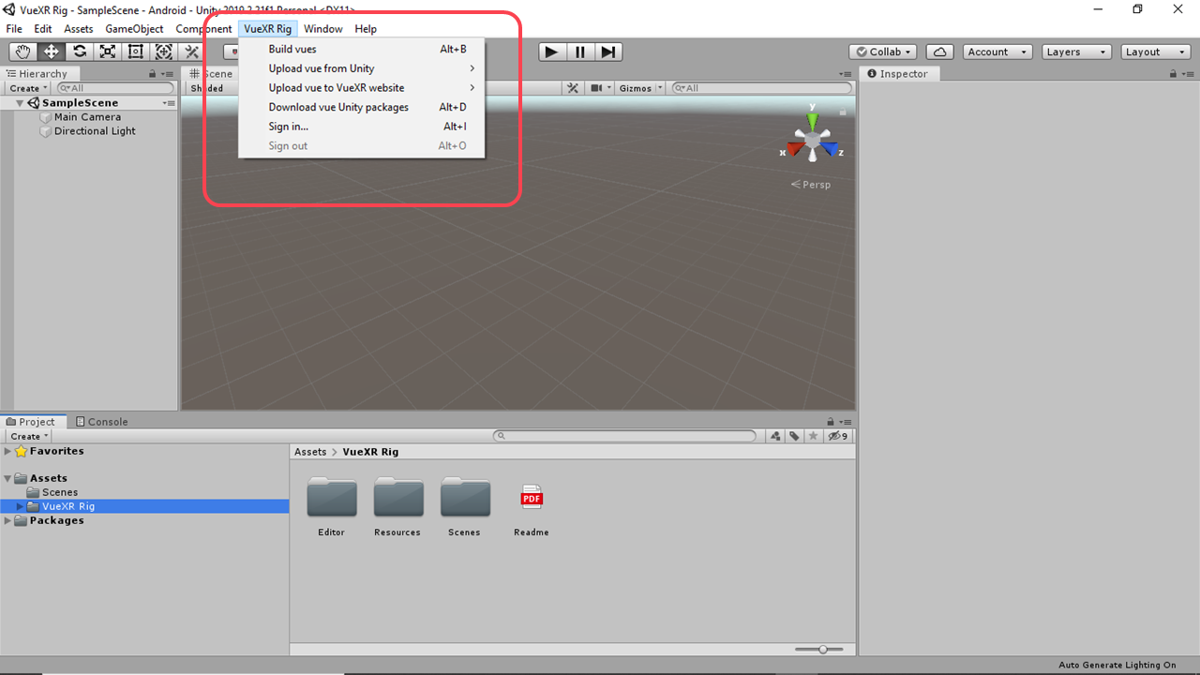Select Main Camera in Hierarchy

click(87, 117)
